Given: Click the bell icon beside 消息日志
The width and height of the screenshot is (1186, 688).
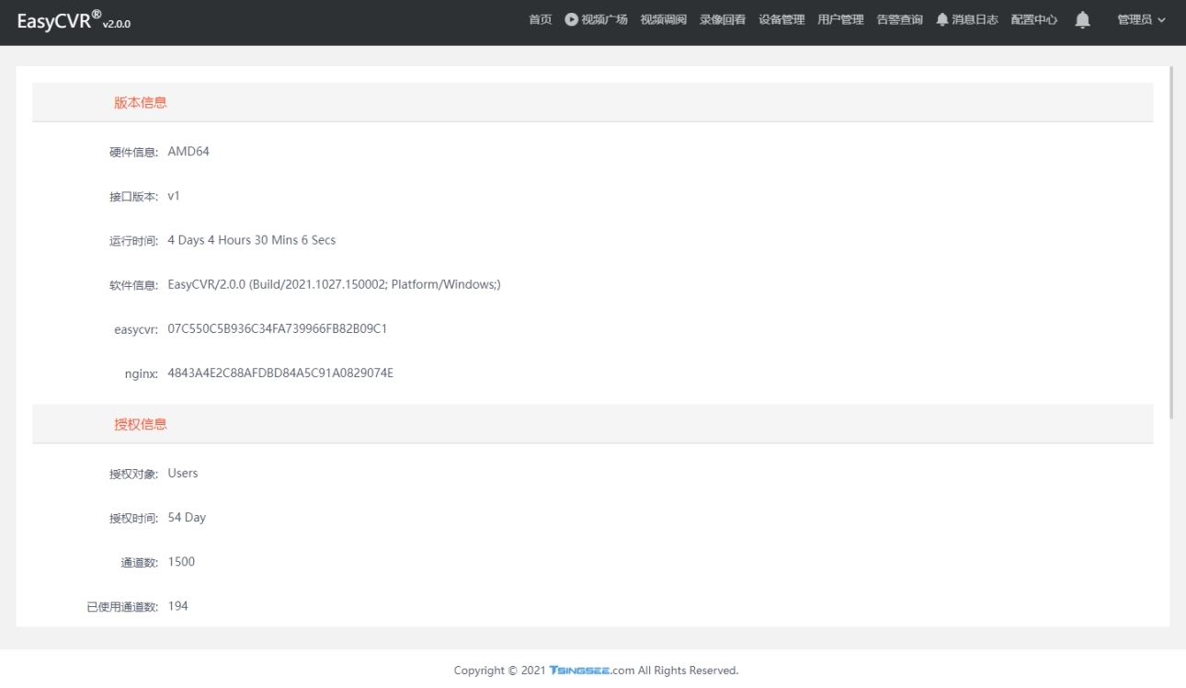Looking at the screenshot, I should pyautogui.click(x=941, y=19).
